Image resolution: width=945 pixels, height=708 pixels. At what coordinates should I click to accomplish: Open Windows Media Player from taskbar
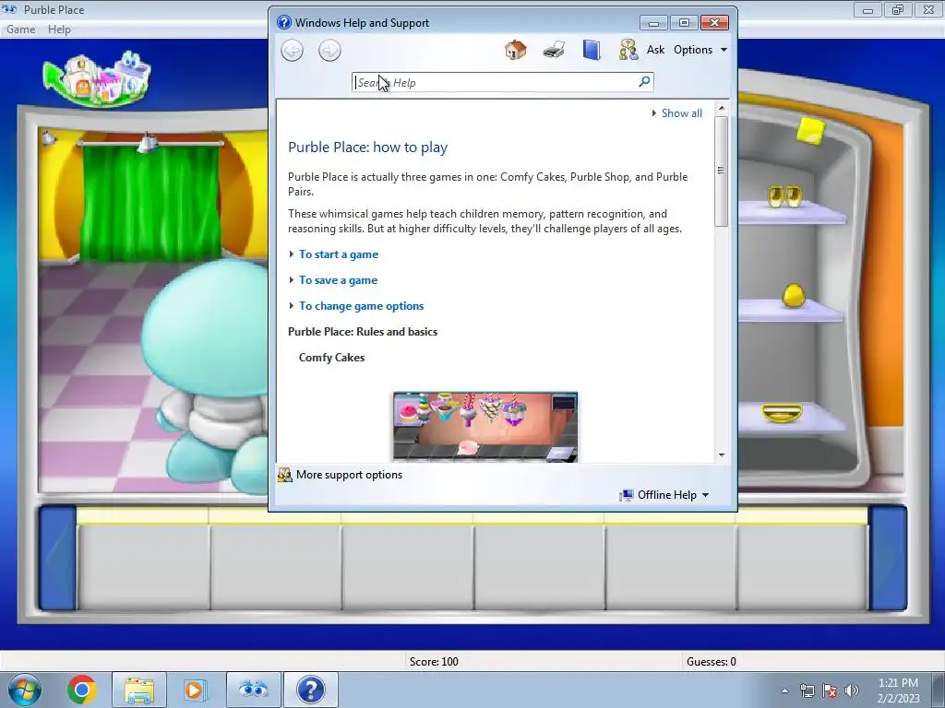(196, 690)
